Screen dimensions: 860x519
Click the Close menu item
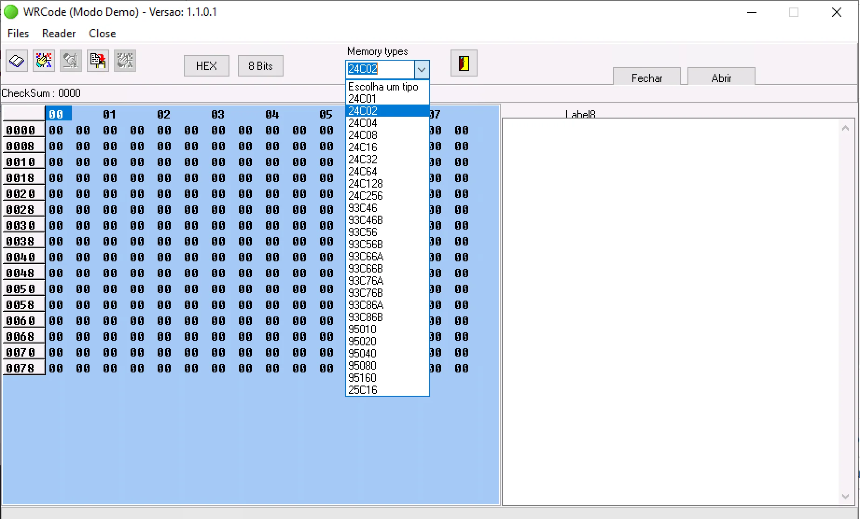click(102, 34)
